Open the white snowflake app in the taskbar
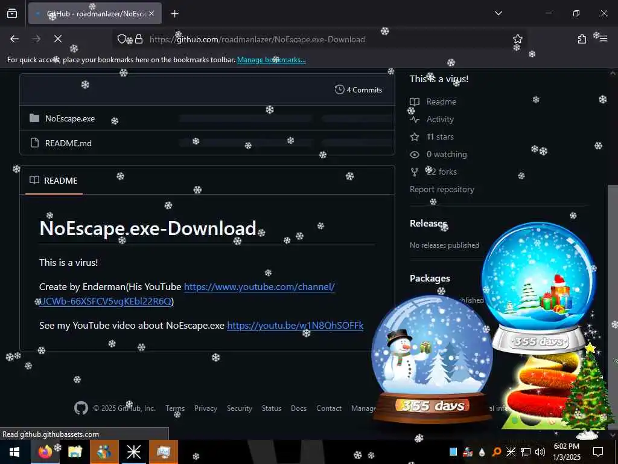618x464 pixels. [133, 452]
